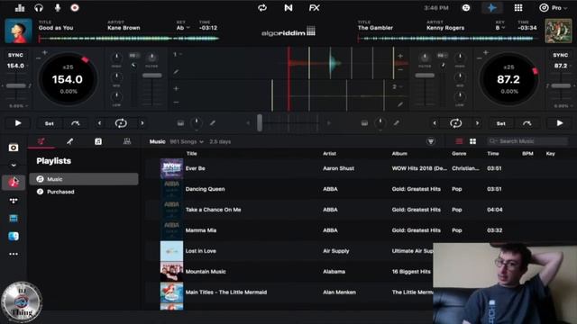This screenshot has width=577, height=324.
Task: Play deck 2
Action: point(560,123)
